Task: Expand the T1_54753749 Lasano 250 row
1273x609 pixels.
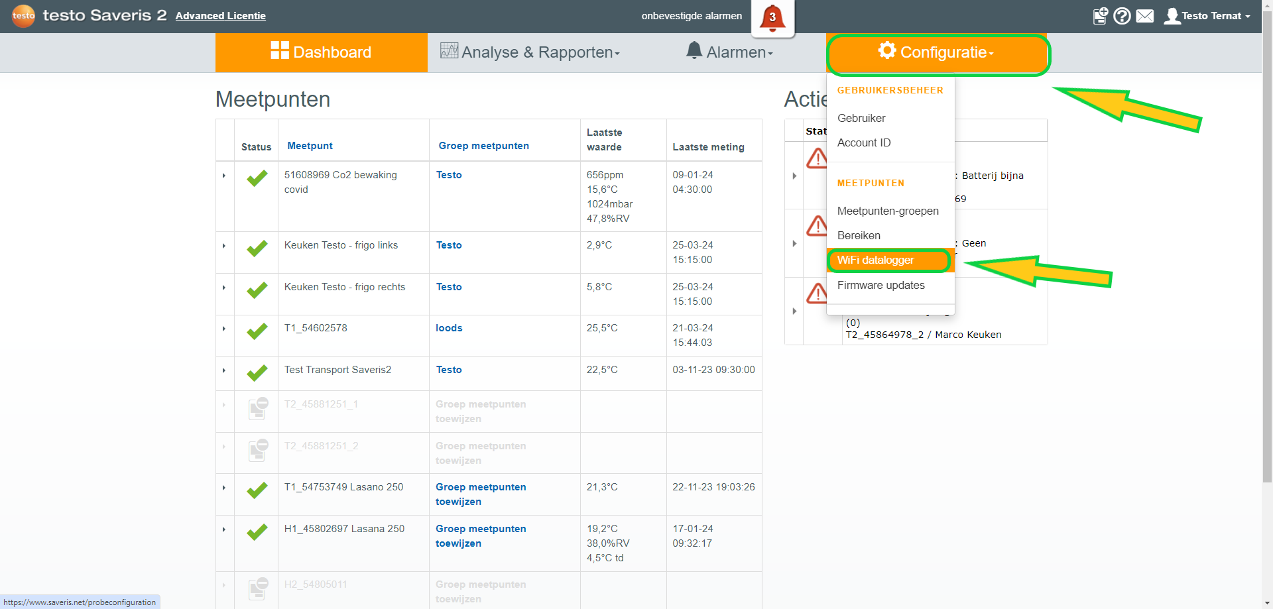Action: [224, 488]
